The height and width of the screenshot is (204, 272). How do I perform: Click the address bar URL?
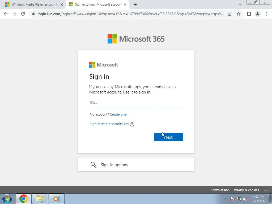coord(131,14)
